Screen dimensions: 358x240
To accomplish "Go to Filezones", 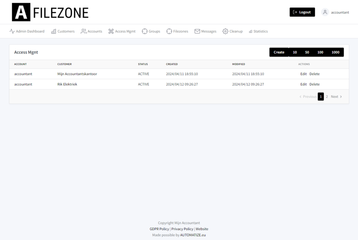I will [x=177, y=31].
